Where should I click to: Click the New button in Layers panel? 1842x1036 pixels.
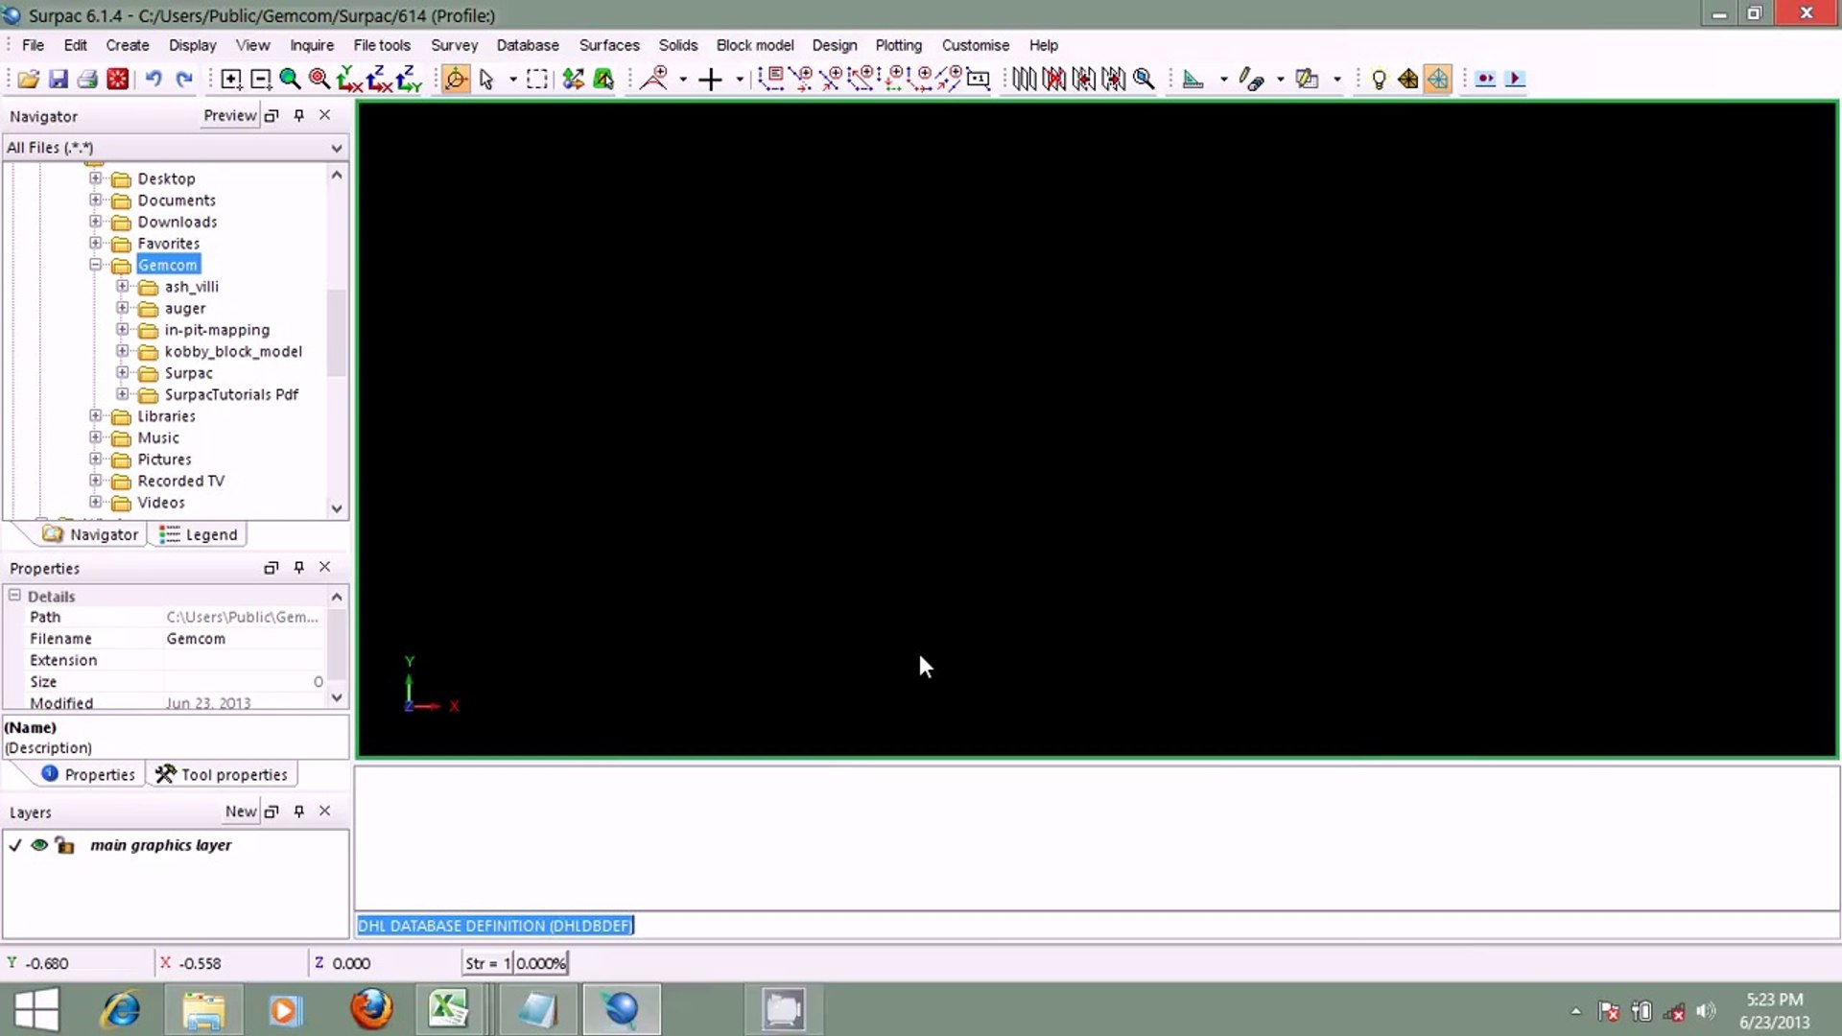coord(240,812)
